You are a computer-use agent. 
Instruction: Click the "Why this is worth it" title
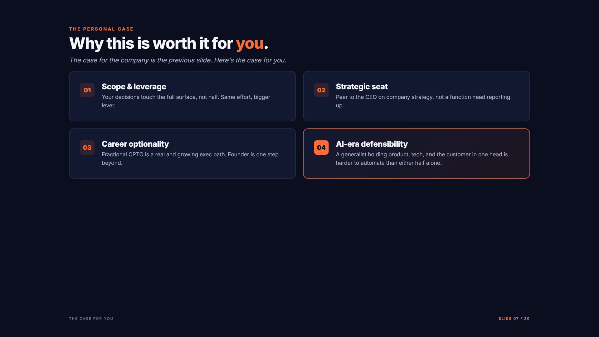(x=168, y=43)
